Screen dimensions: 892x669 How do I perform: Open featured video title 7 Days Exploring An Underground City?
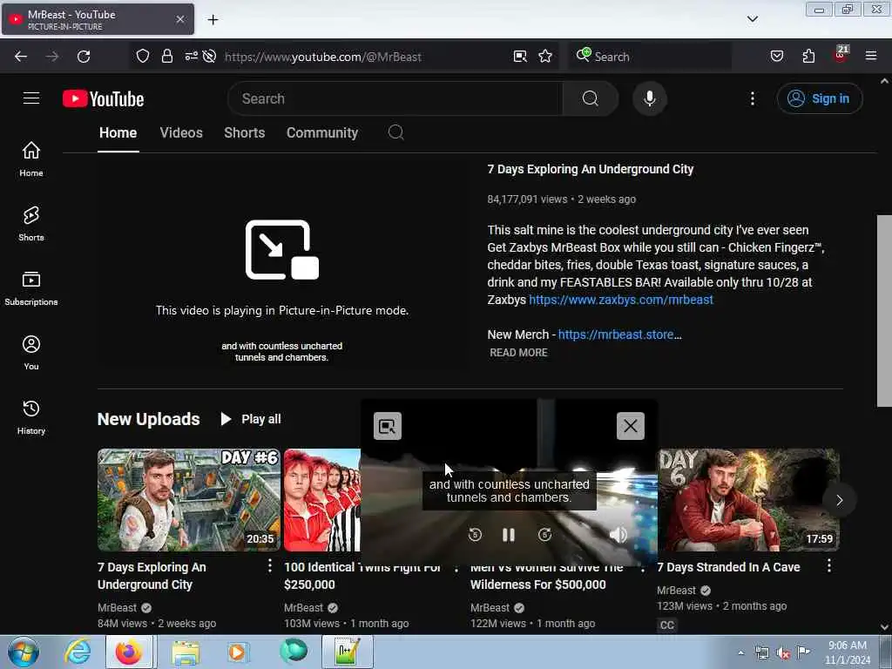click(590, 169)
